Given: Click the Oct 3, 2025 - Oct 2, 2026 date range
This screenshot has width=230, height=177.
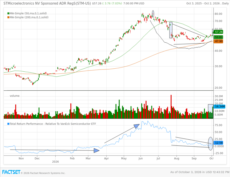Looking at the screenshot, I should tap(207, 3).
